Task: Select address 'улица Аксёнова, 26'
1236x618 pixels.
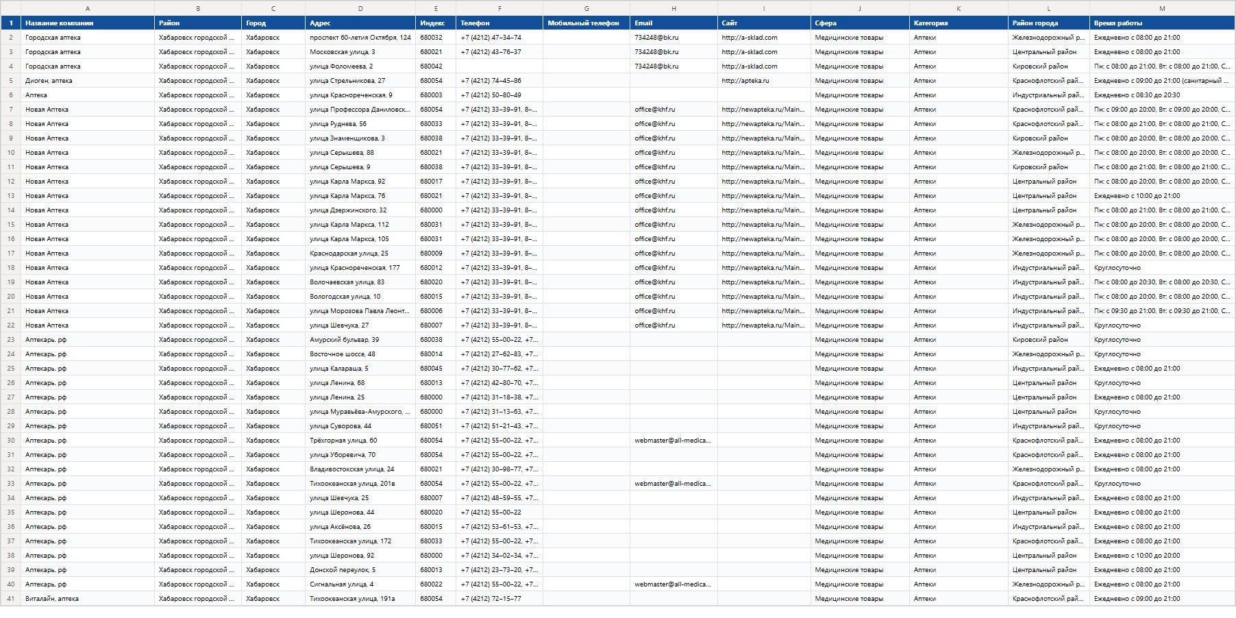Action: [x=360, y=527]
